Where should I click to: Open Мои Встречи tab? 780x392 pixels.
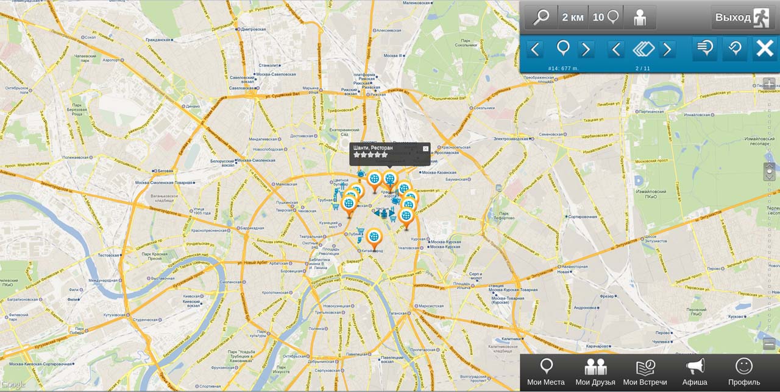pyautogui.click(x=645, y=373)
